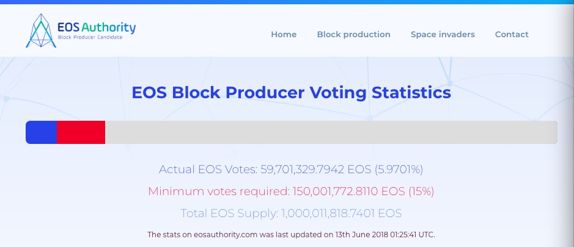Click the 13th June 2018 last-updated timestamp

(385, 235)
